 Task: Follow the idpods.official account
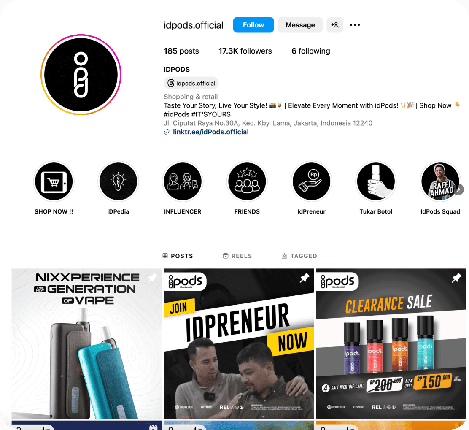253,25
